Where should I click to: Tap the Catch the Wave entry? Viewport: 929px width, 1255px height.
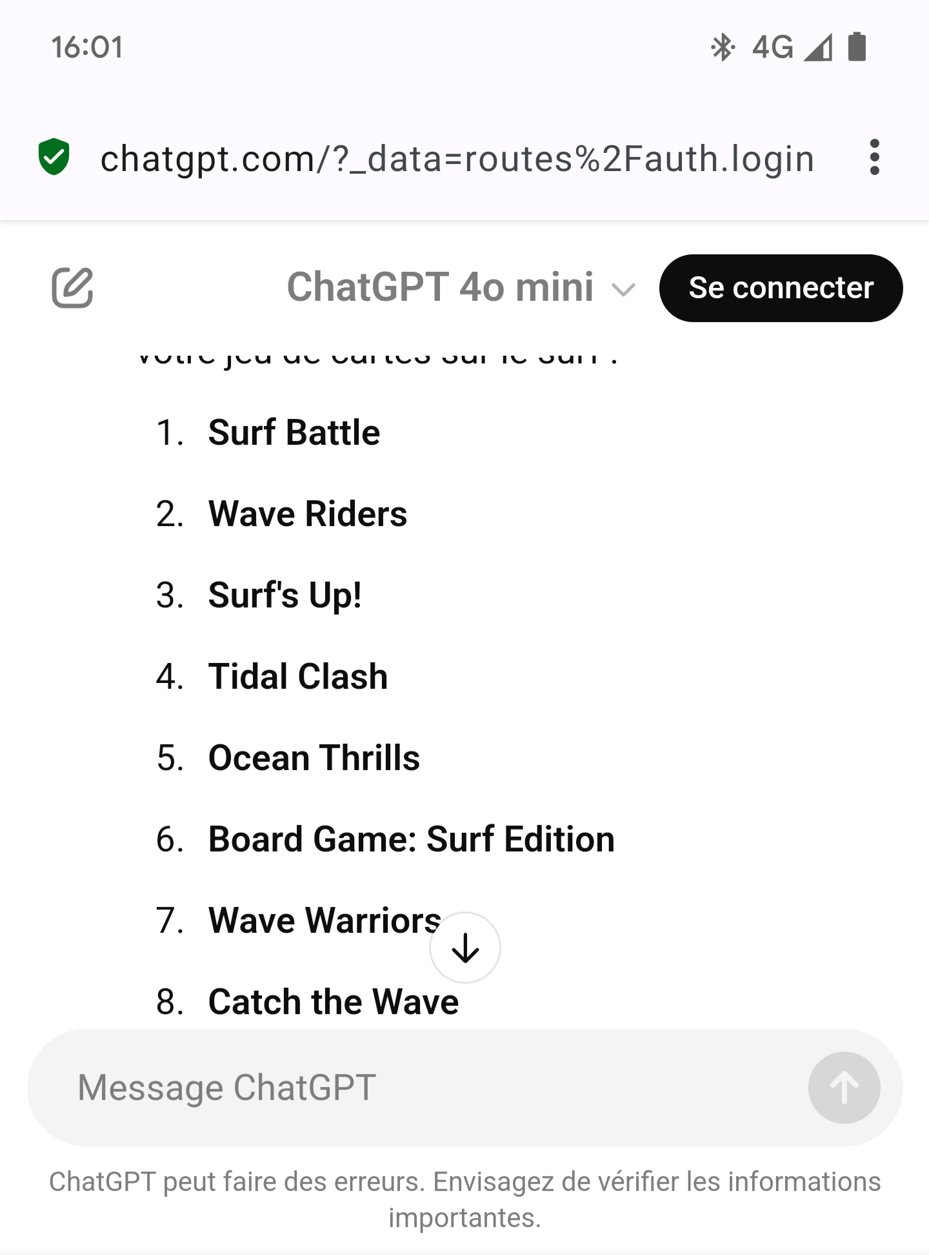click(x=334, y=1002)
